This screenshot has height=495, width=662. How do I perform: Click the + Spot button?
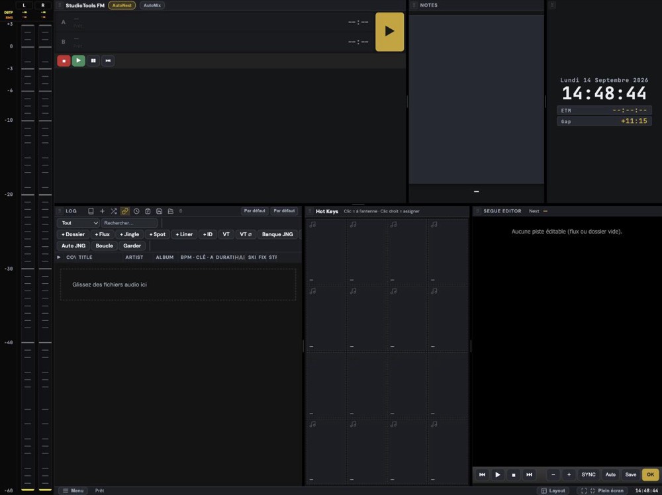click(158, 234)
